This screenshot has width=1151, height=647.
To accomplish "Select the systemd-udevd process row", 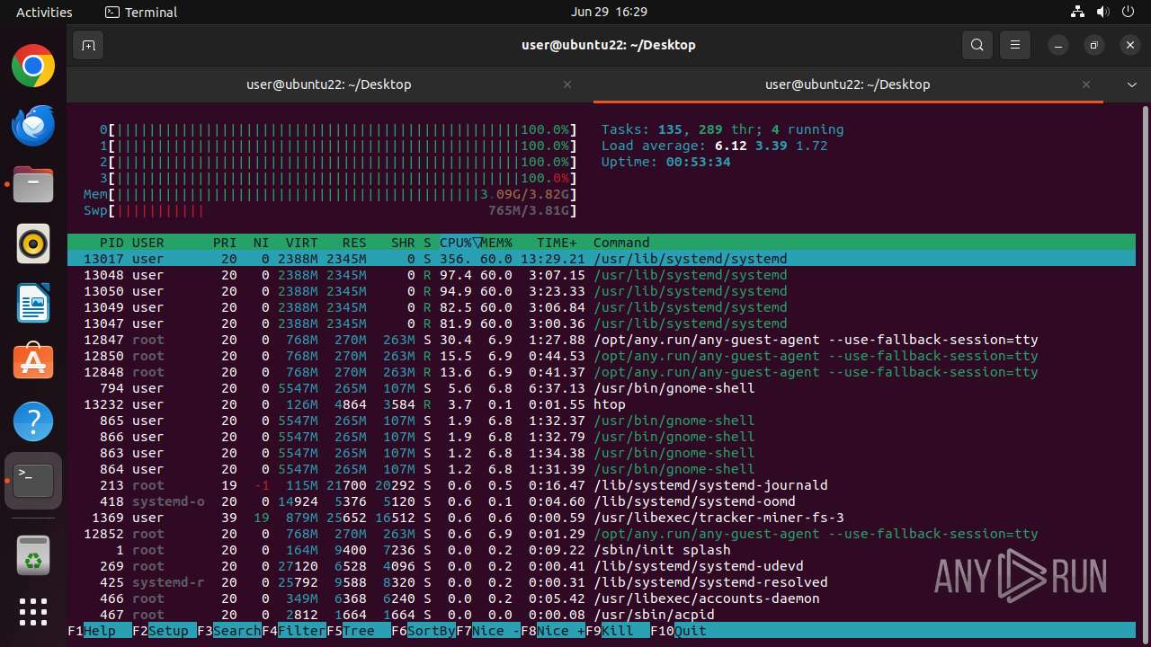I will [602, 566].
